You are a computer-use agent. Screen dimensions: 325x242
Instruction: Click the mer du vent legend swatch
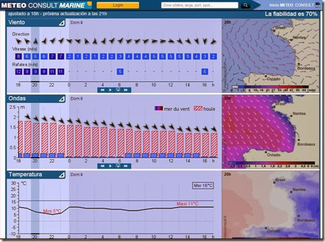pos(158,108)
